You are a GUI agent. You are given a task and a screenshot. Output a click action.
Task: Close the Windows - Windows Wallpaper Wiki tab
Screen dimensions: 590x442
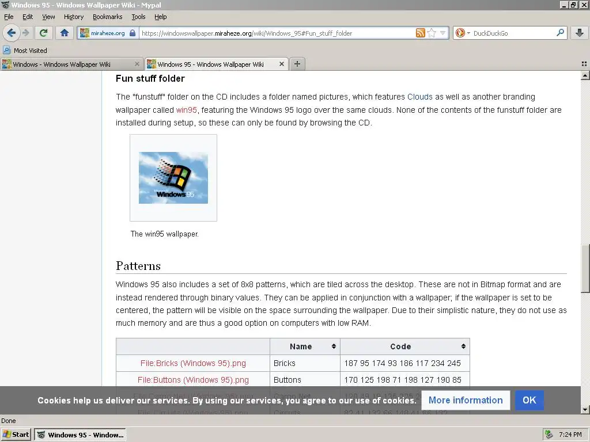137,64
